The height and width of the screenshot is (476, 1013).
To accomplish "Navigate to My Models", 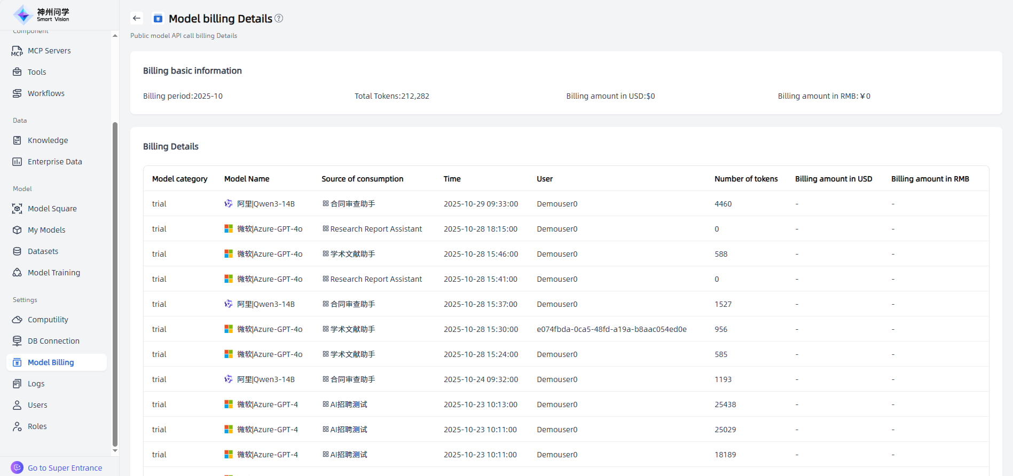I will click(x=46, y=230).
